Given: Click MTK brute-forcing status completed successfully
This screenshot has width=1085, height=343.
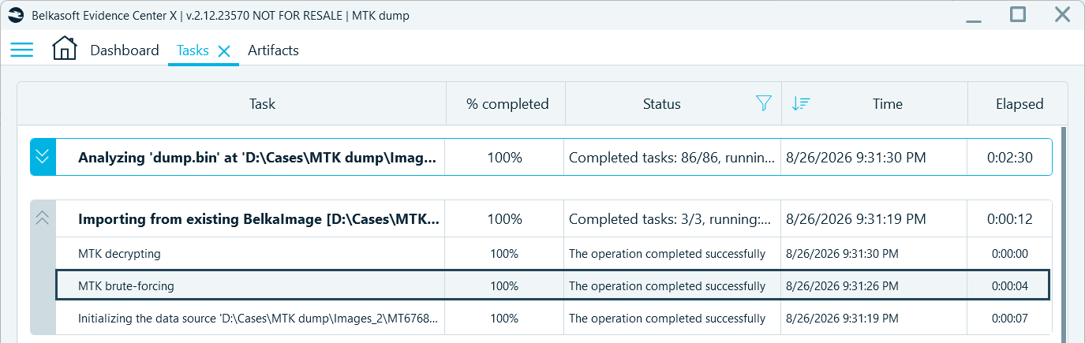Looking at the screenshot, I should coord(667,285).
